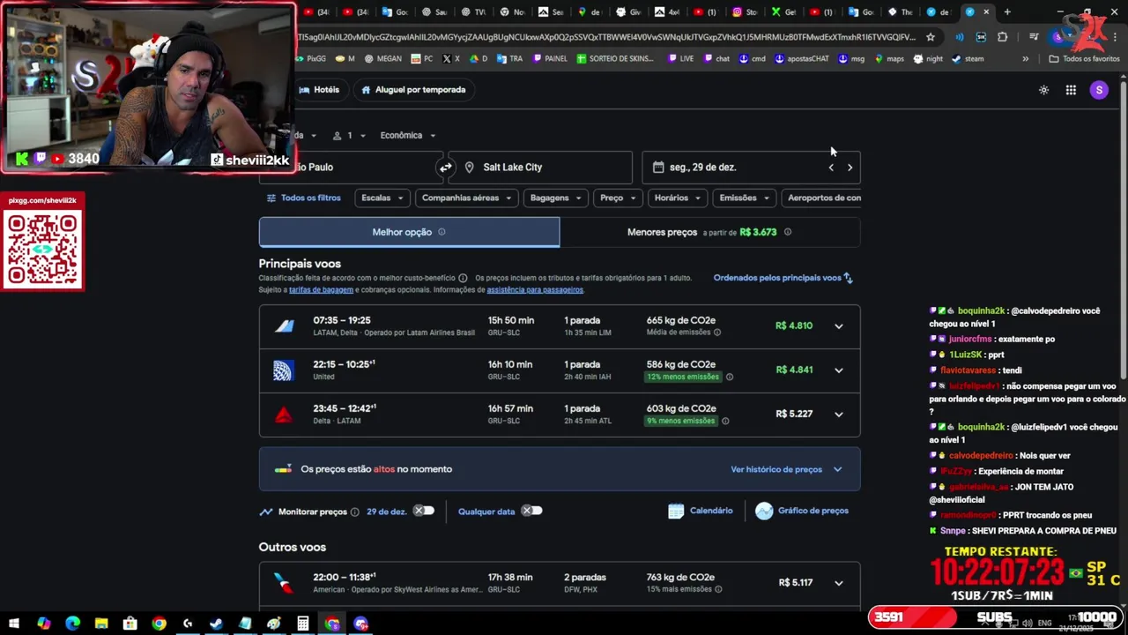Open Chrome extensions puzzle icon
This screenshot has height=635, width=1128.
(x=1002, y=37)
